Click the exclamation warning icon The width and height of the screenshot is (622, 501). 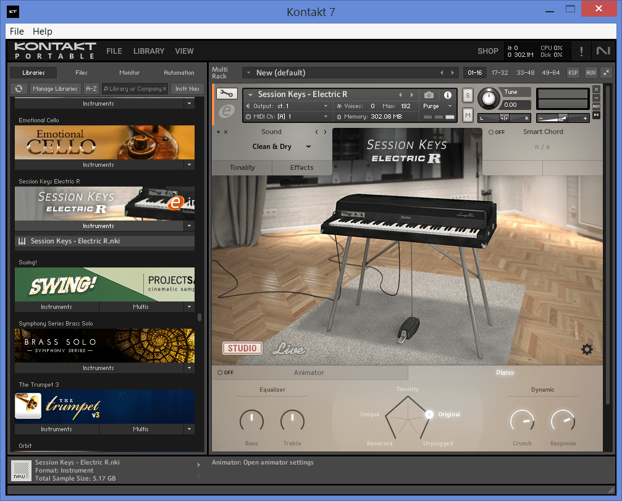(581, 51)
